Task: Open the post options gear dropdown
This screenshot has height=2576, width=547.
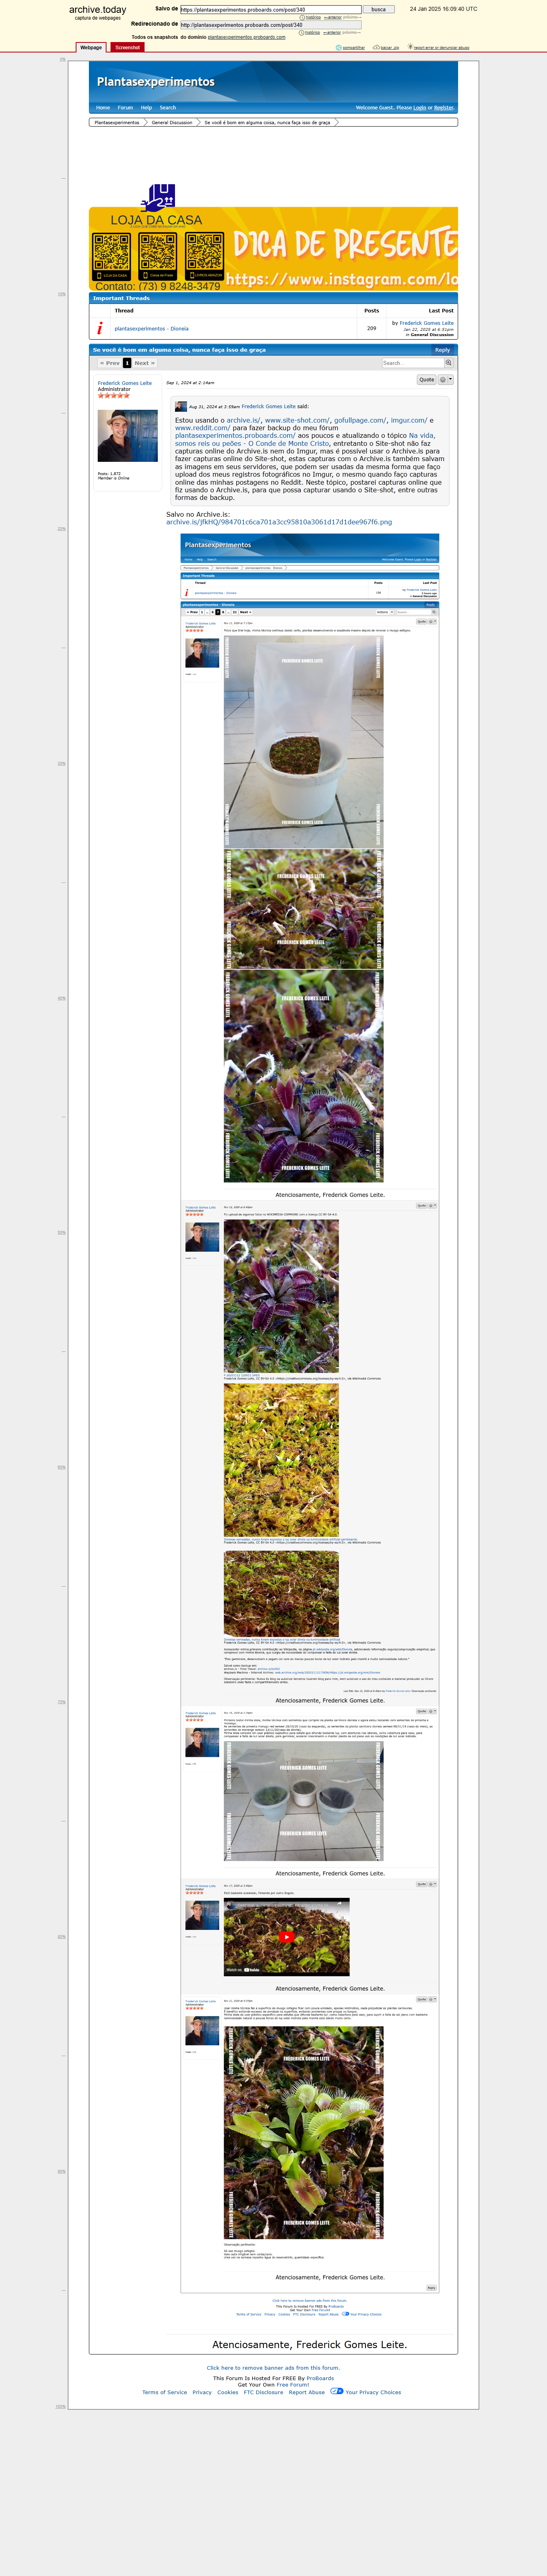Action: 446,380
